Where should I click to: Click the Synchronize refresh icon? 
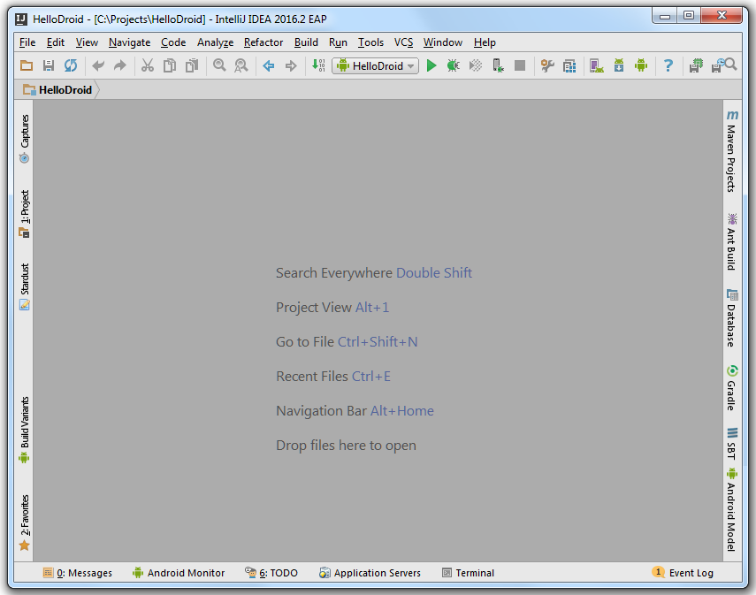pos(71,65)
